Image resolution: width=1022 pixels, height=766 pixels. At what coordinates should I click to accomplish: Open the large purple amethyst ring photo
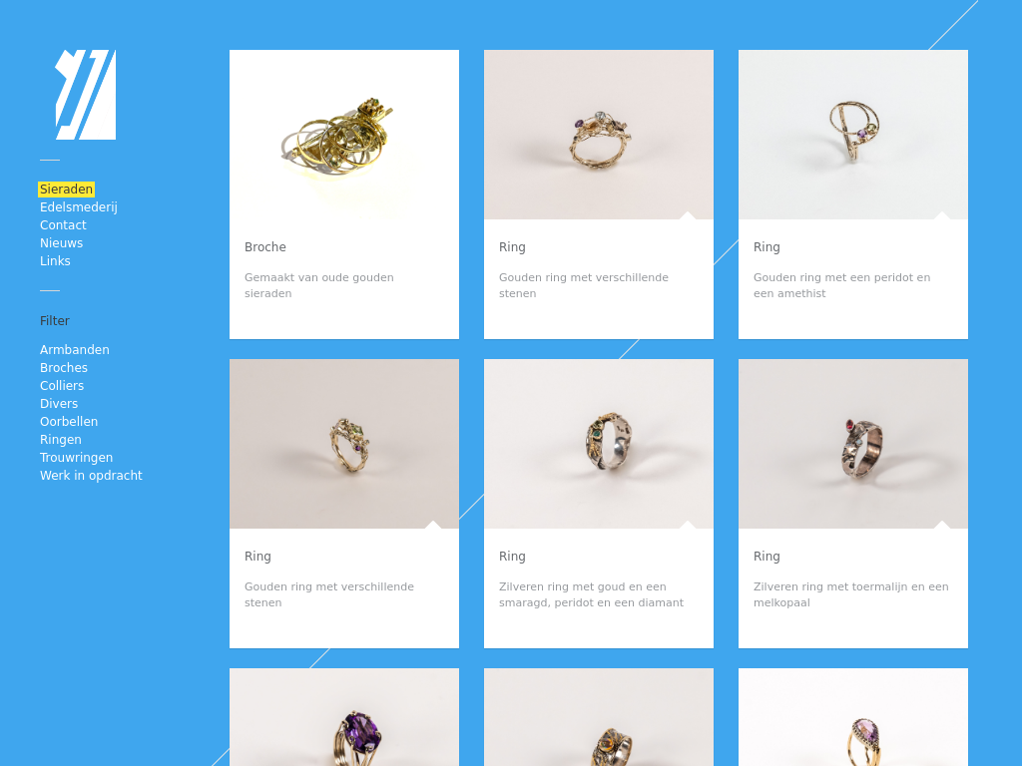pyautogui.click(x=344, y=717)
